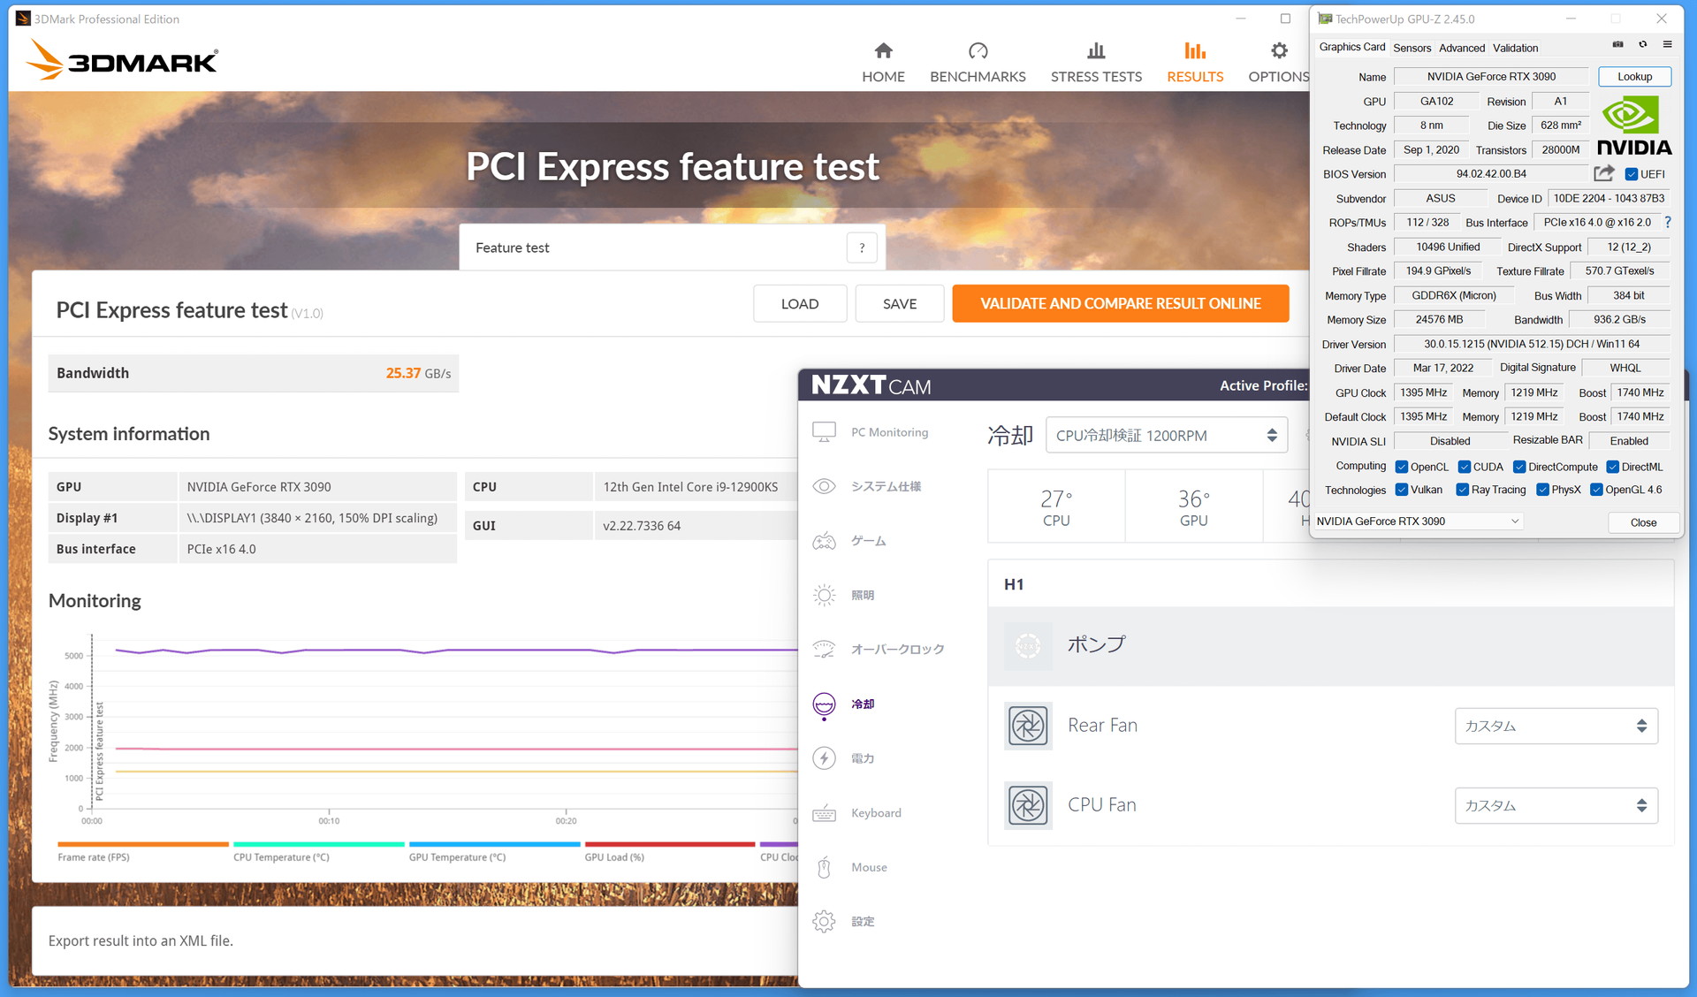Toggle the DirectML checkbox

point(1612,467)
